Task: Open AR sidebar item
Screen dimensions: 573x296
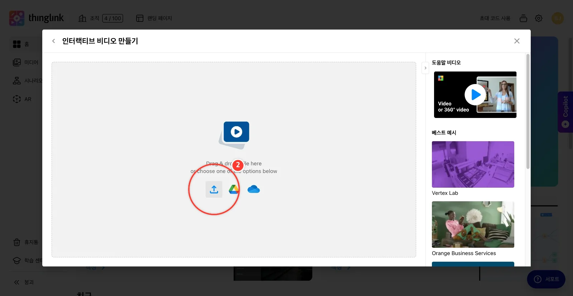Action: (x=22, y=99)
